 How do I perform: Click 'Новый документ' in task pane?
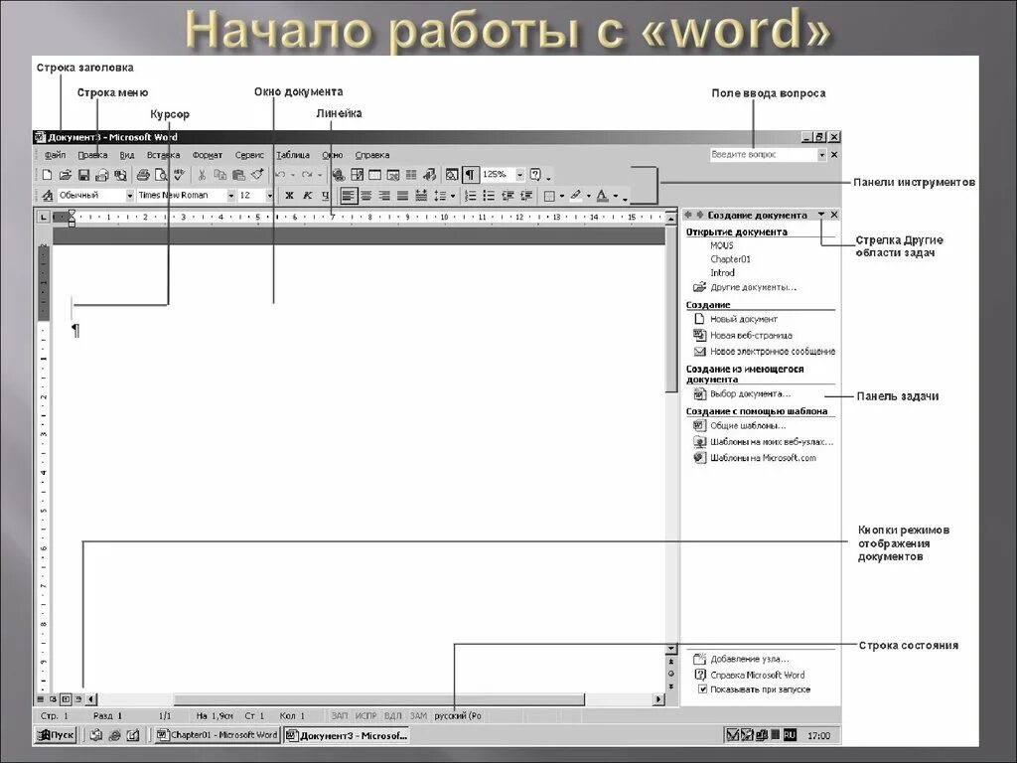[743, 319]
